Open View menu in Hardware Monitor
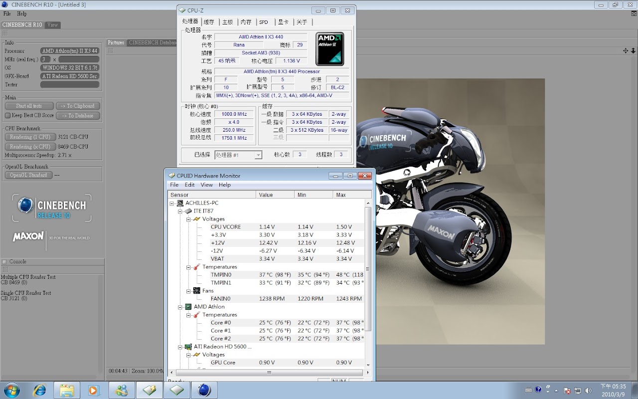Screen dimensions: 638x399 click(x=207, y=185)
